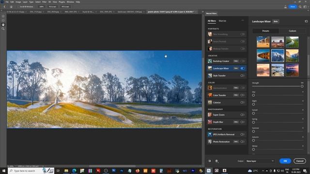Screen dimensions: 310x174
Task: Open the filter list options menu icon
Action: pos(243,20)
